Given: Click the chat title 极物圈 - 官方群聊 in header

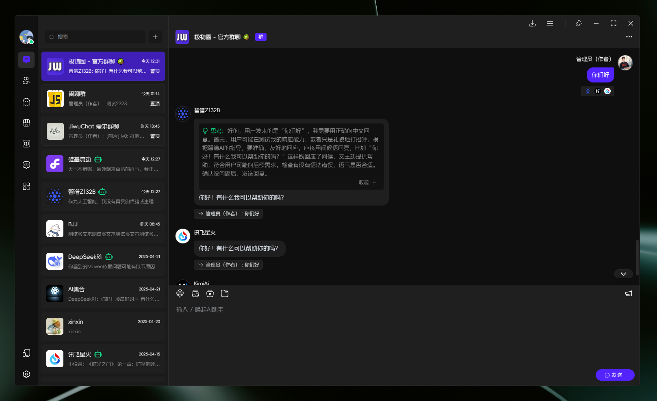Looking at the screenshot, I should tap(217, 37).
